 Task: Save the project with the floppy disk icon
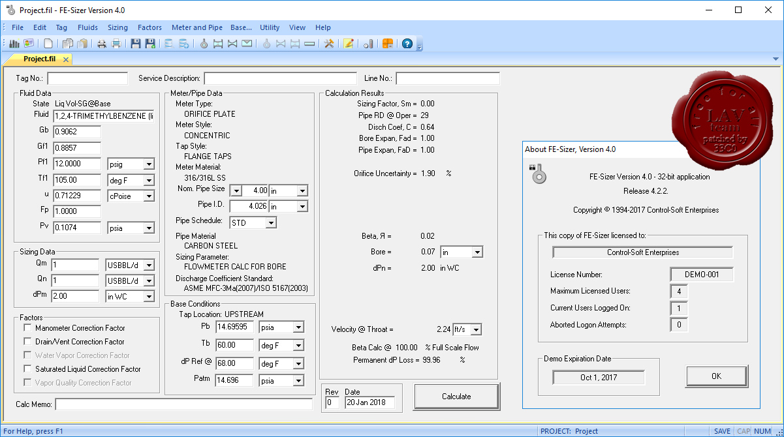click(136, 44)
